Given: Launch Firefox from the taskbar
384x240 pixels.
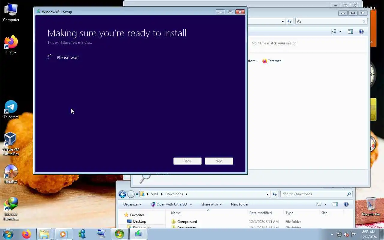Looking at the screenshot, I should tap(26, 234).
